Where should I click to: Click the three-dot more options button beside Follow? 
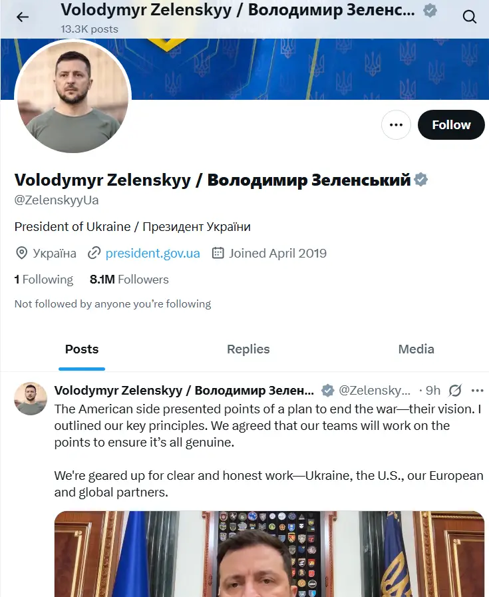396,124
